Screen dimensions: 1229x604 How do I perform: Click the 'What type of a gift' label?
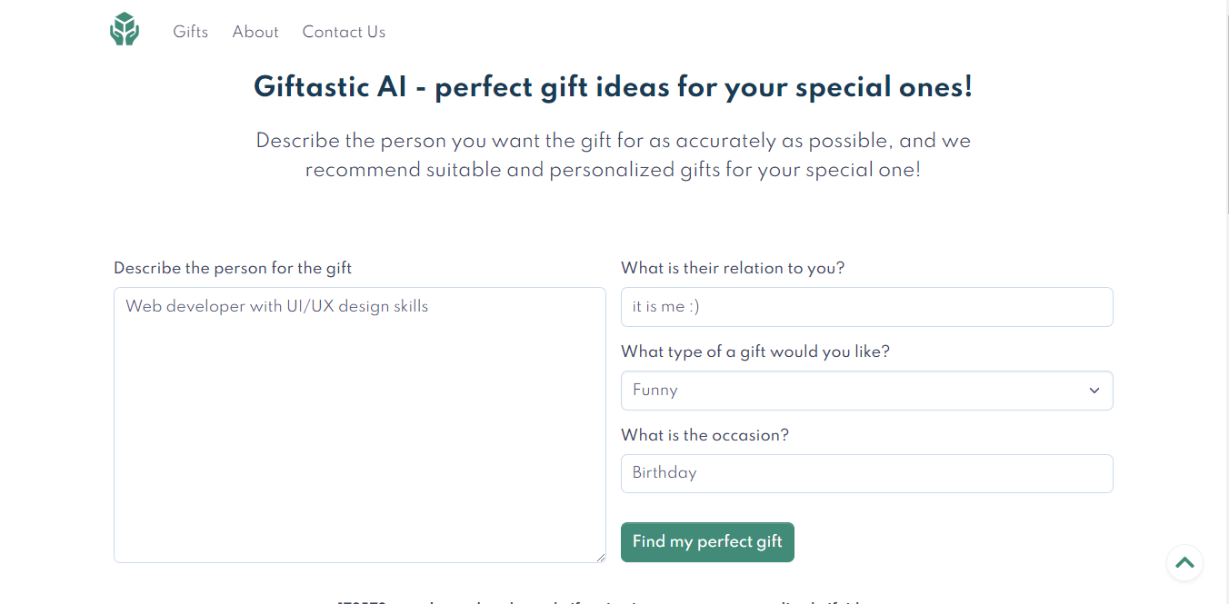754,352
